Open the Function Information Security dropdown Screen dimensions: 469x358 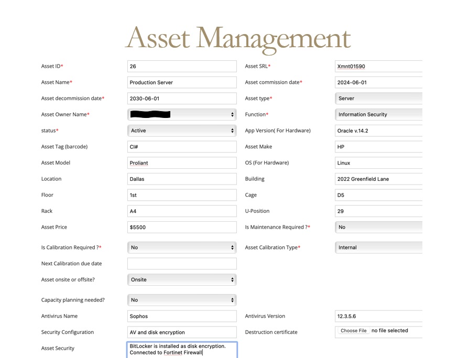click(378, 114)
